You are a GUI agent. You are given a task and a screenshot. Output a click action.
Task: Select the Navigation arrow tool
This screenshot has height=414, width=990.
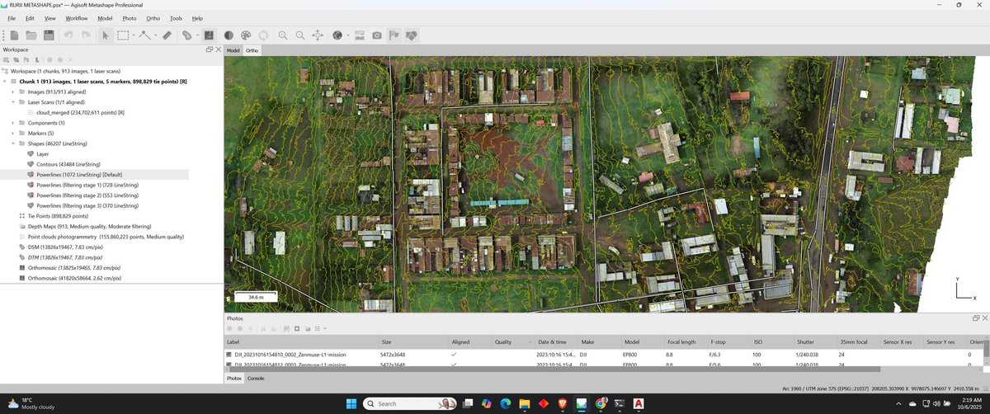tap(105, 35)
